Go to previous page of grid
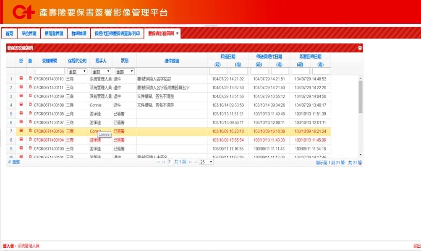Screen dimensions: 421x251 (x=163, y=162)
